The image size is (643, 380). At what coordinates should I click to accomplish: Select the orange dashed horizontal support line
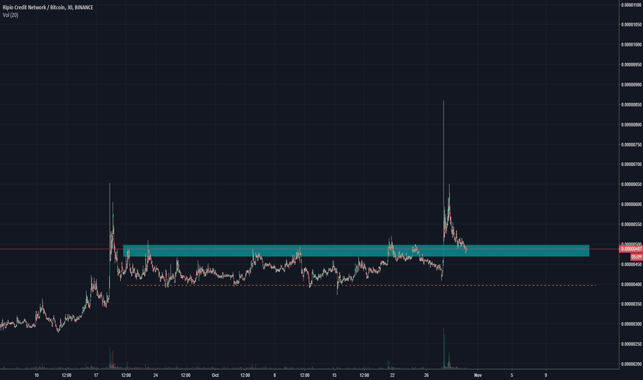click(361, 285)
